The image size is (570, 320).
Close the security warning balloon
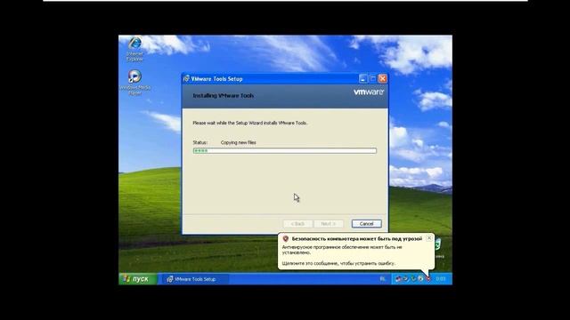429,238
